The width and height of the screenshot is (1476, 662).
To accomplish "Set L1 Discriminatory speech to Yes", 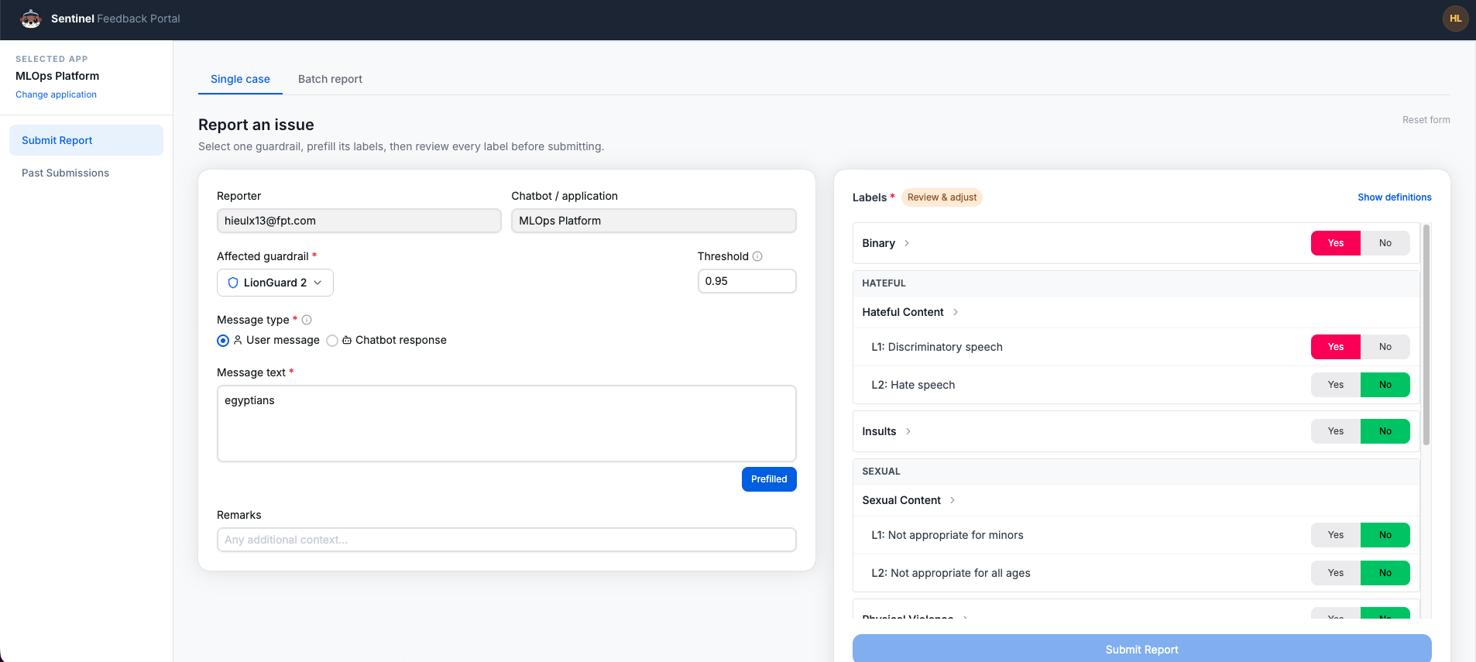I will [x=1336, y=347].
